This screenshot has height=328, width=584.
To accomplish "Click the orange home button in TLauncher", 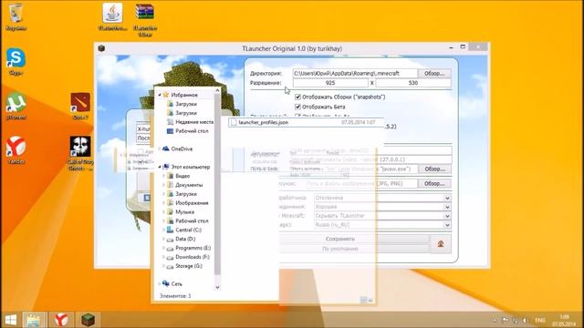I will 441,244.
